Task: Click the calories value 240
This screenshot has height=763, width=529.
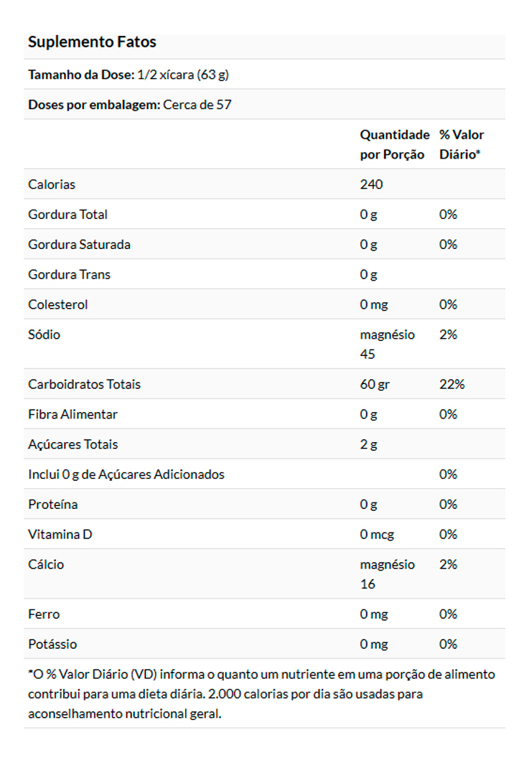Action: point(372,184)
